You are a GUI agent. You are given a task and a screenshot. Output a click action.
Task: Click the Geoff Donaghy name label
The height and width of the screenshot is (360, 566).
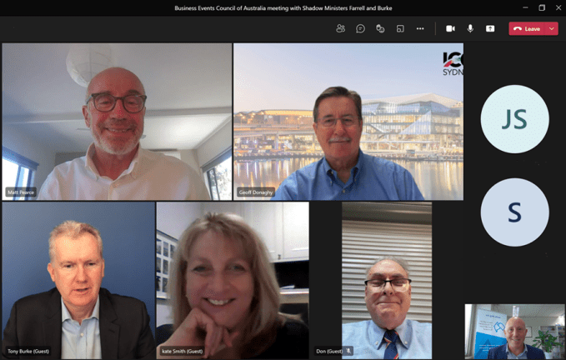(256, 192)
